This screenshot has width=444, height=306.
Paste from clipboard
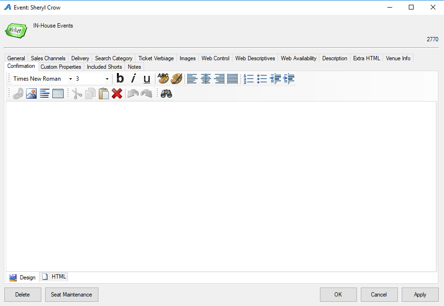click(x=104, y=93)
